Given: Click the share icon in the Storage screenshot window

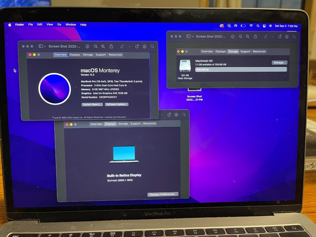Looking at the screenshot, I should (255, 37).
